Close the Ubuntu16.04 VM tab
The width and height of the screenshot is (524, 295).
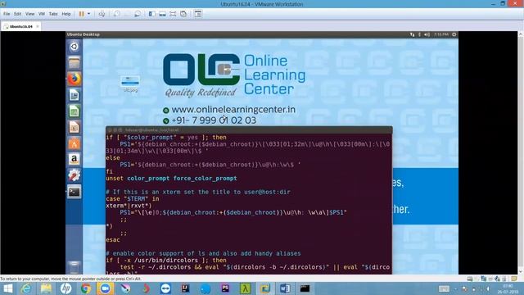pyautogui.click(x=38, y=26)
